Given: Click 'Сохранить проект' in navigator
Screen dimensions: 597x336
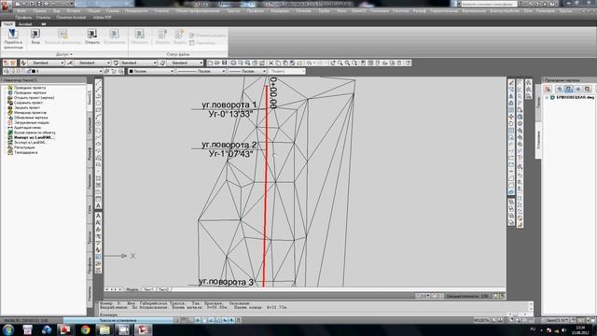Looking at the screenshot, I should [28, 103].
